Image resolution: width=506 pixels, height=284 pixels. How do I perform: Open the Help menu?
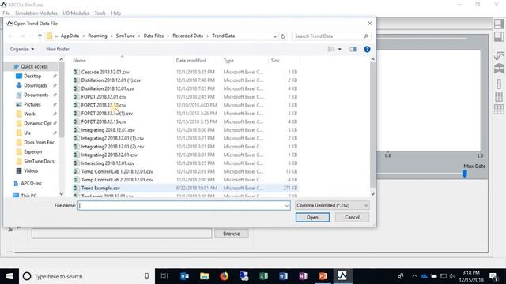[x=116, y=13]
